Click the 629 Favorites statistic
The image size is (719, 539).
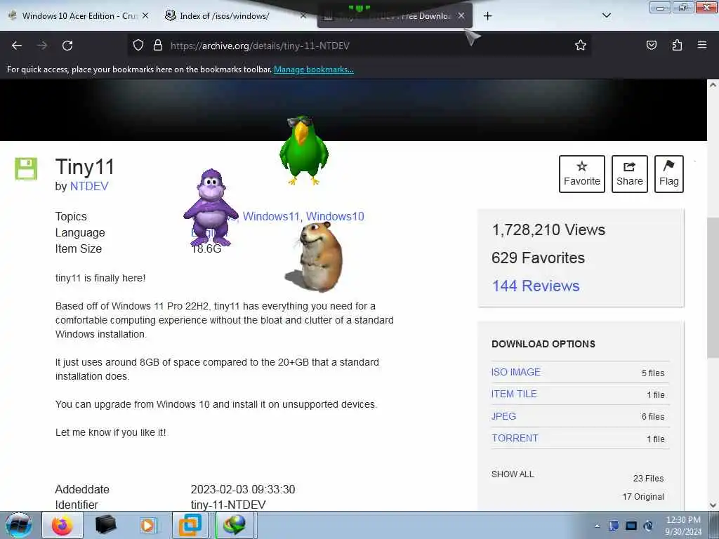pos(538,258)
